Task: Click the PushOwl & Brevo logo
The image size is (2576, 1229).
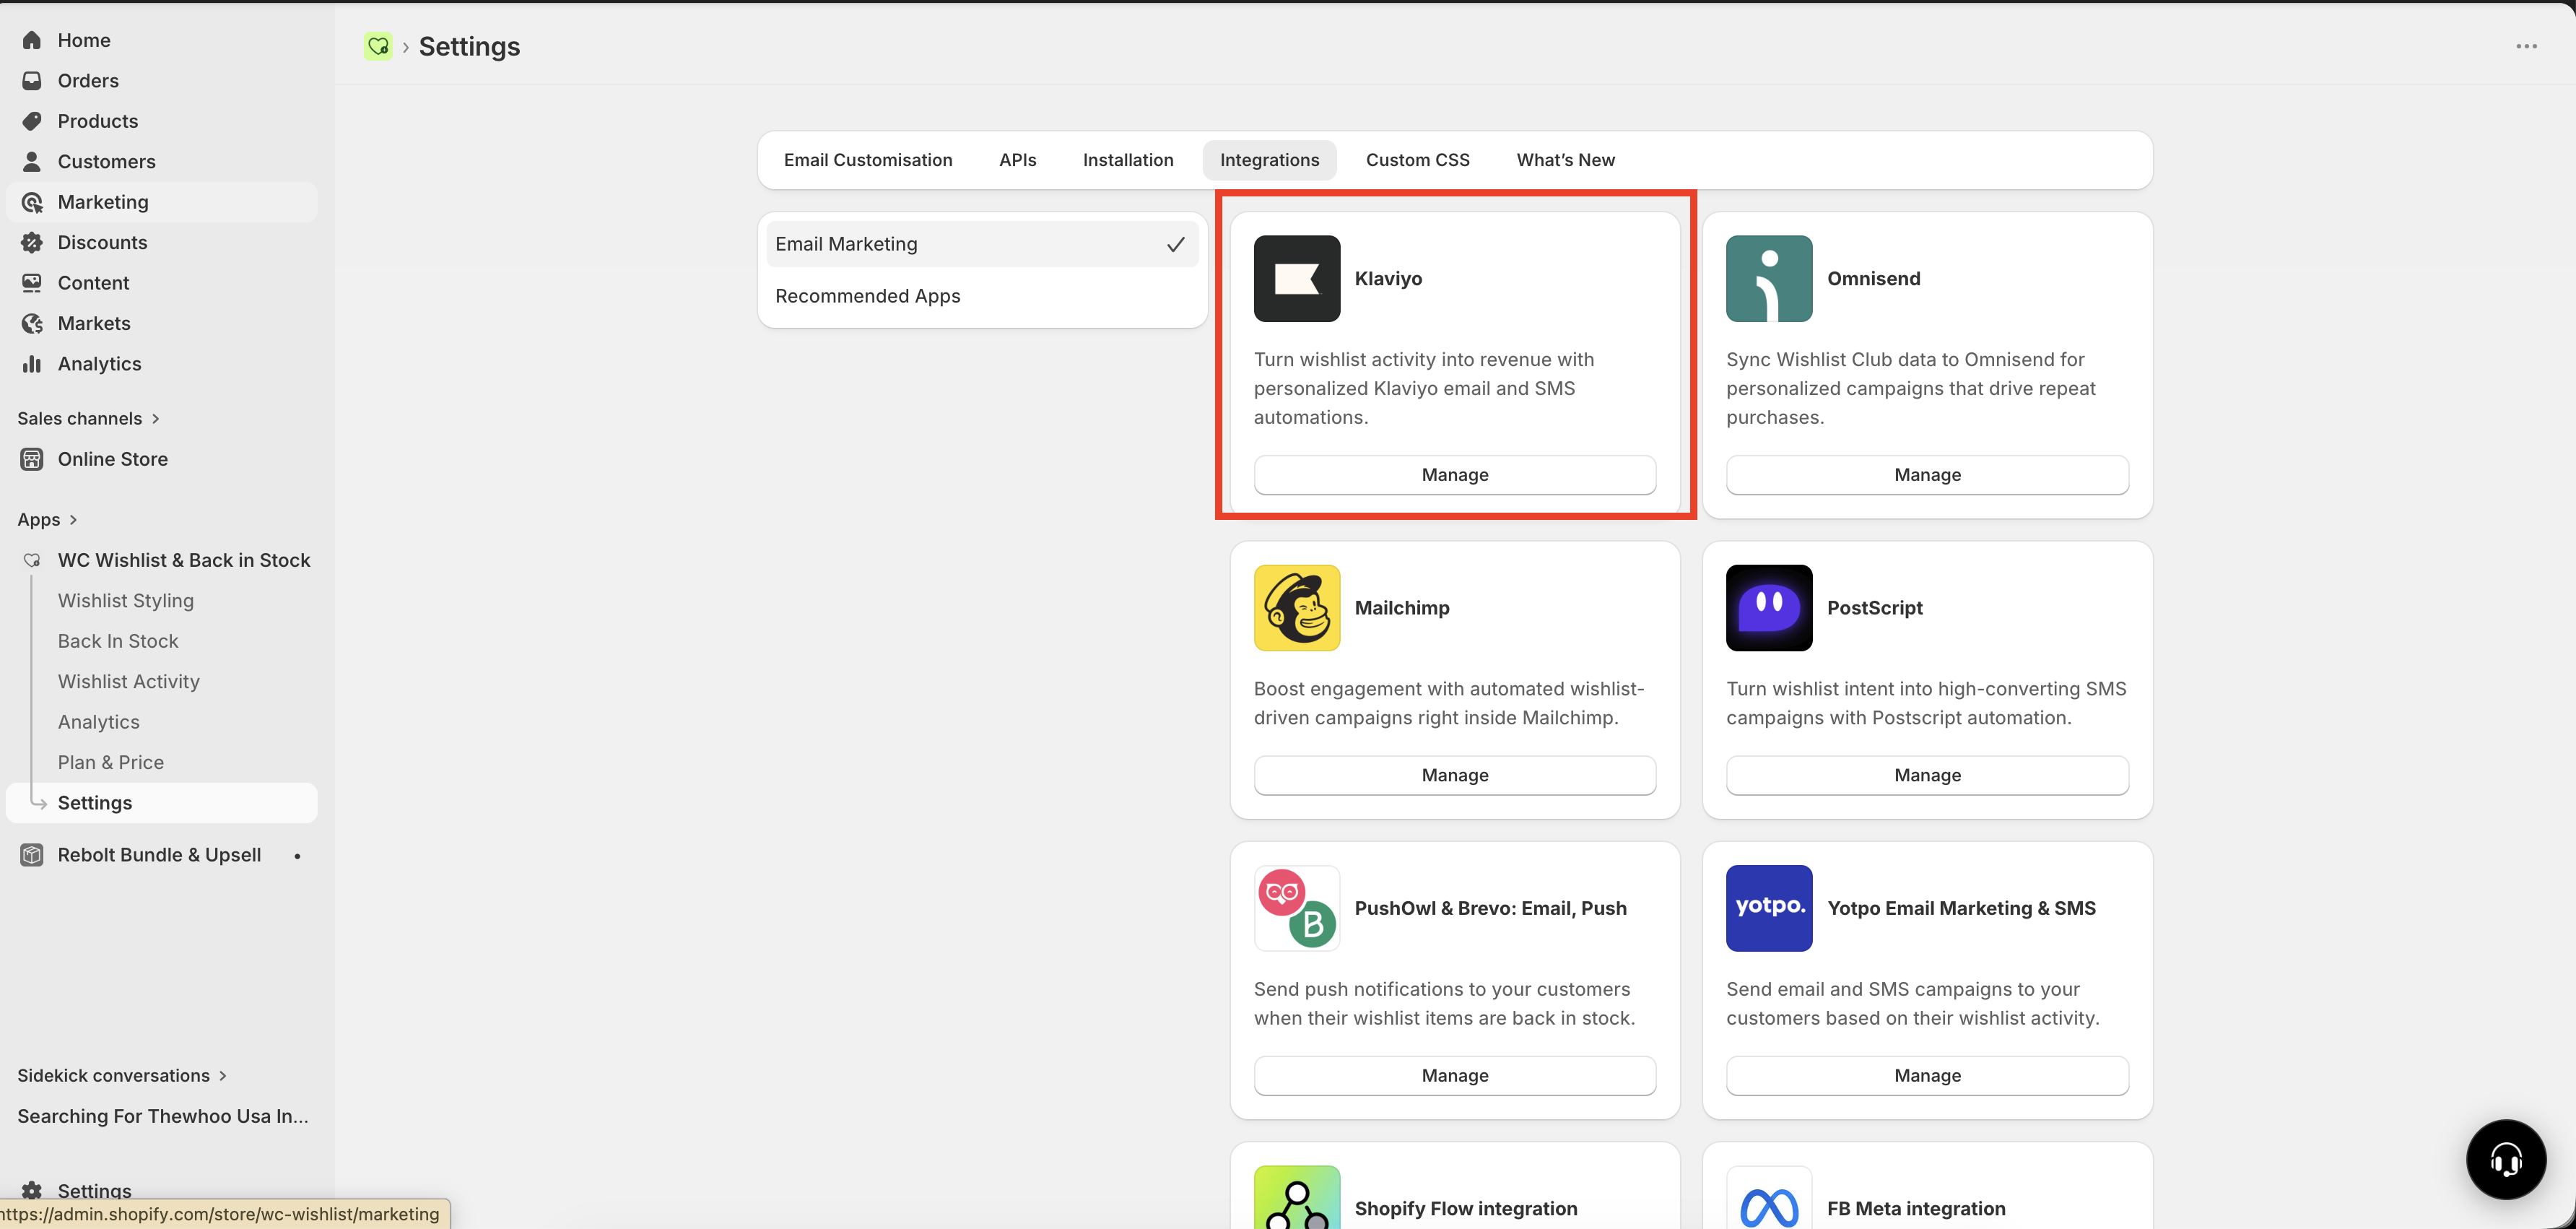Action: pyautogui.click(x=1297, y=908)
